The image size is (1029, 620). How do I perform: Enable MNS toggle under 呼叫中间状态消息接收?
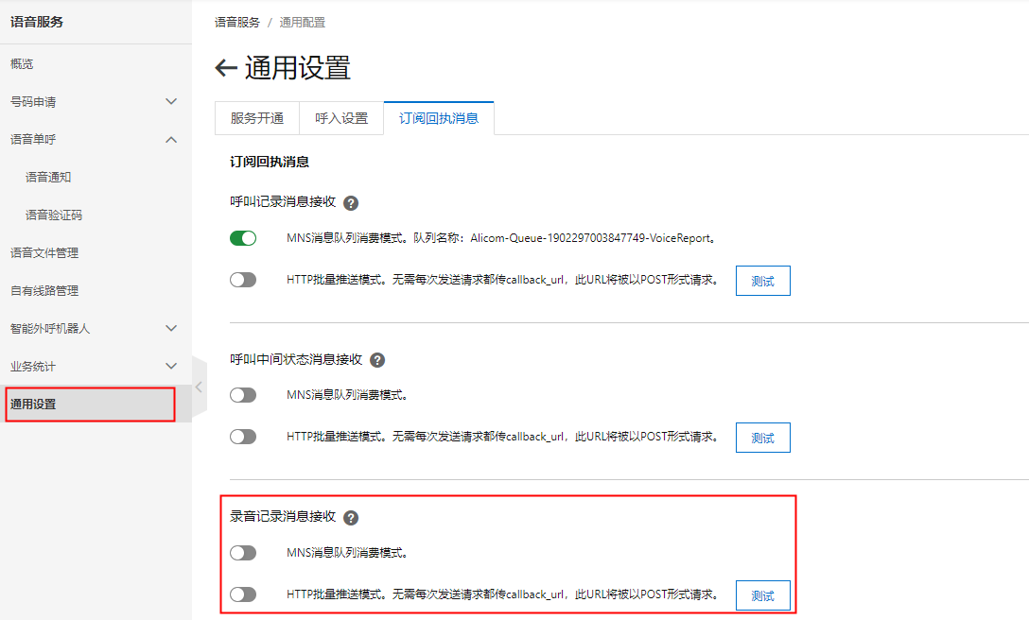[243, 395]
